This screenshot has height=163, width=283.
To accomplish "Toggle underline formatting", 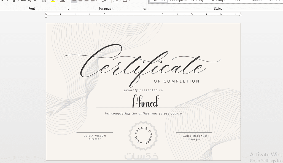I will tap(14, 1).
